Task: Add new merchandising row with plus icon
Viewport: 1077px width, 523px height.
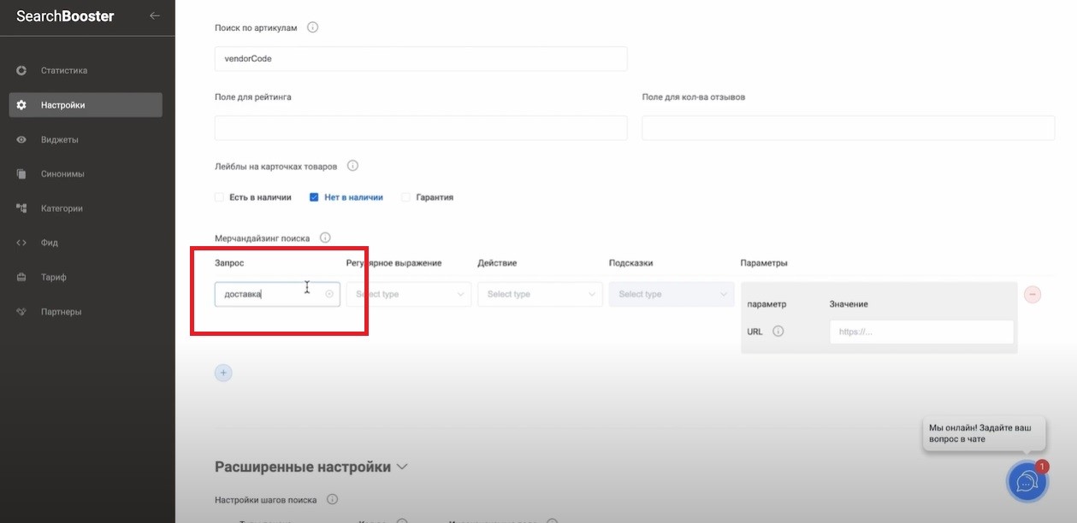Action: pos(223,373)
